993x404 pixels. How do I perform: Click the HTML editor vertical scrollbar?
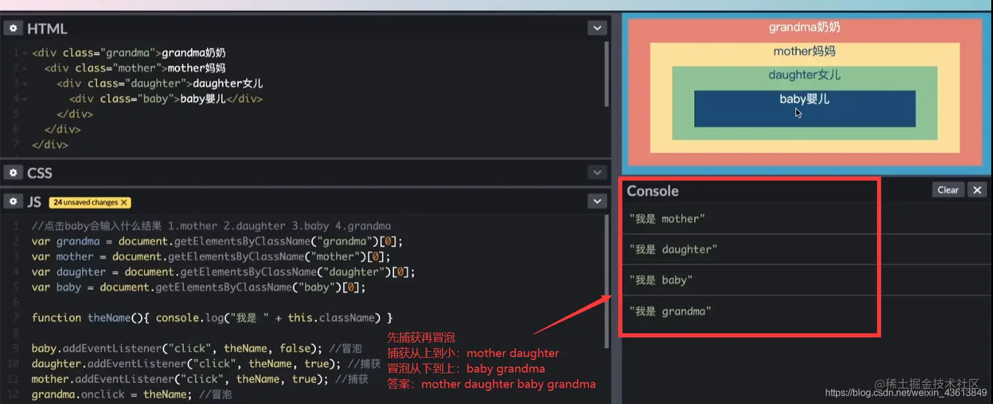click(606, 74)
